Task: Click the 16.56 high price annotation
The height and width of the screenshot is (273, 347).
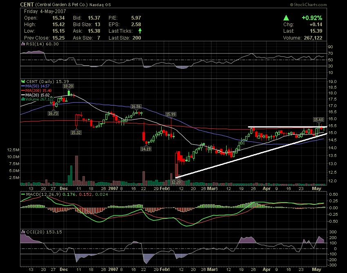Action: click(136, 107)
